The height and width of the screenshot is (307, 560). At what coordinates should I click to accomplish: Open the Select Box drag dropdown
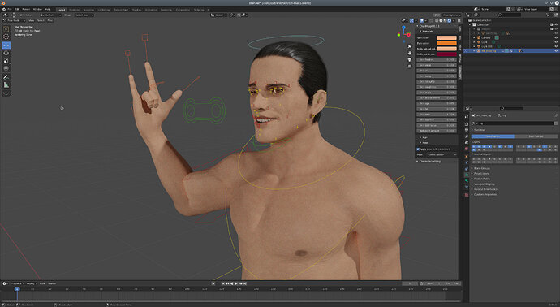pos(84,15)
